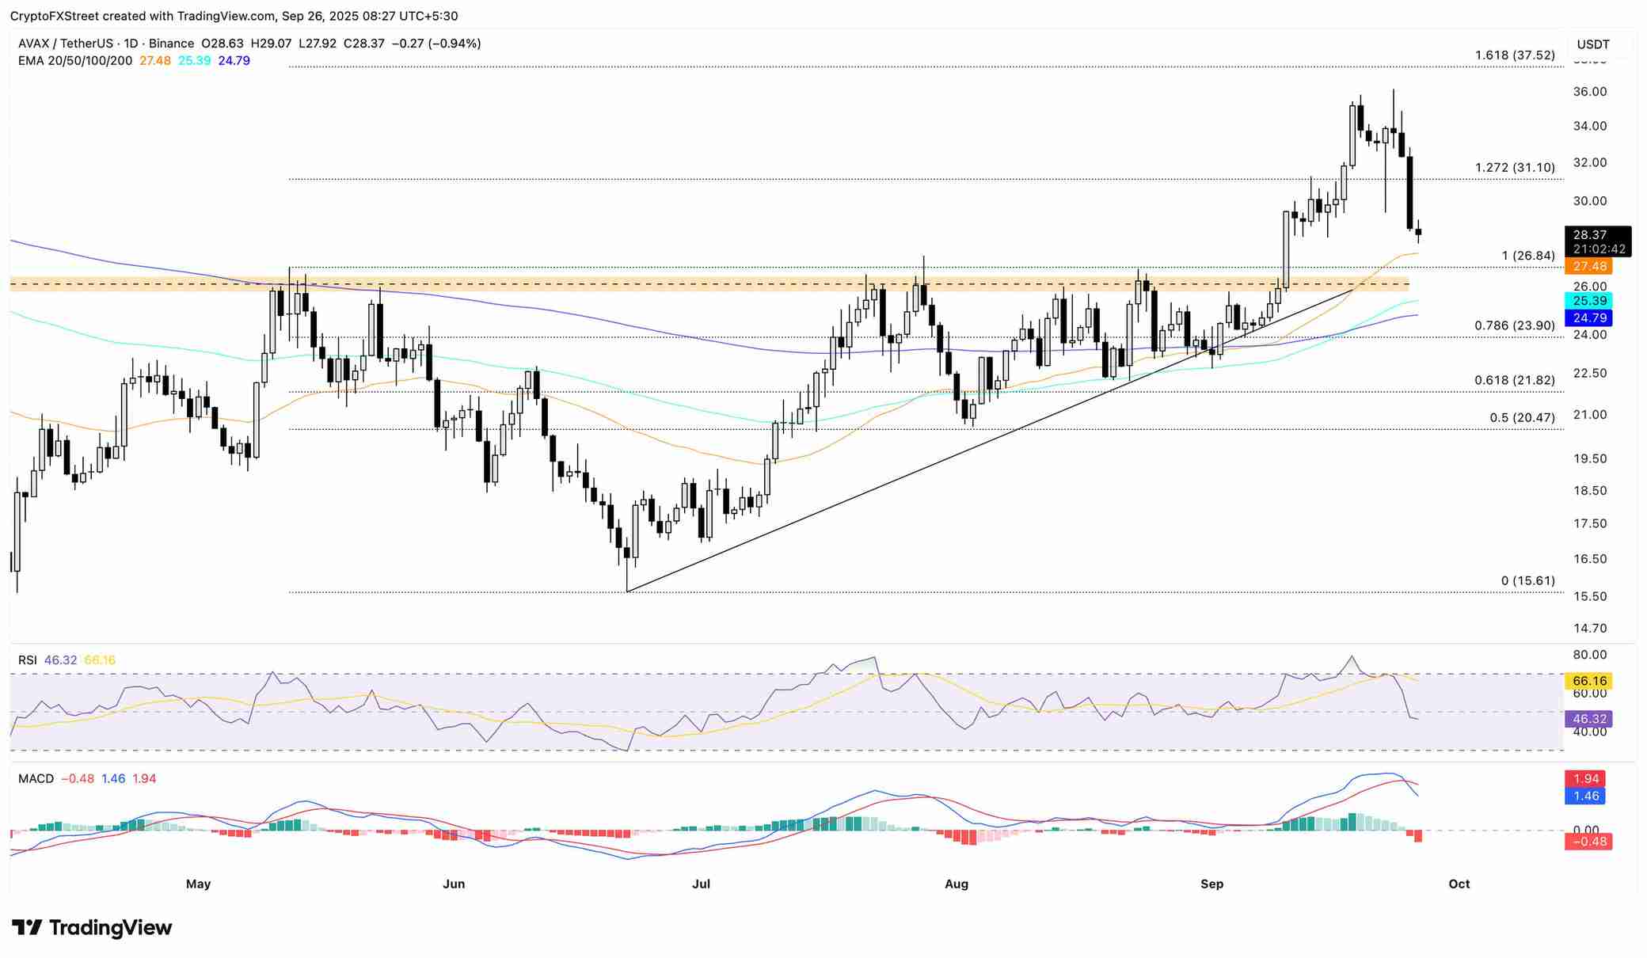Image resolution: width=1647 pixels, height=958 pixels.
Task: Select the 1.618 (37.52) Fibonacci level label
Action: click(1514, 55)
